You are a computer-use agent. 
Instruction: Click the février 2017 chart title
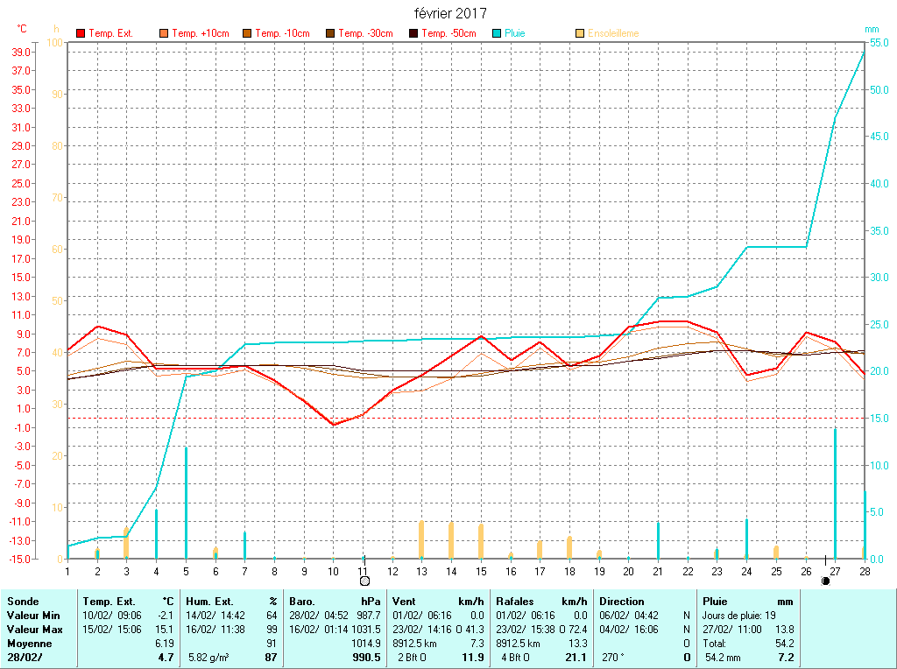click(450, 13)
